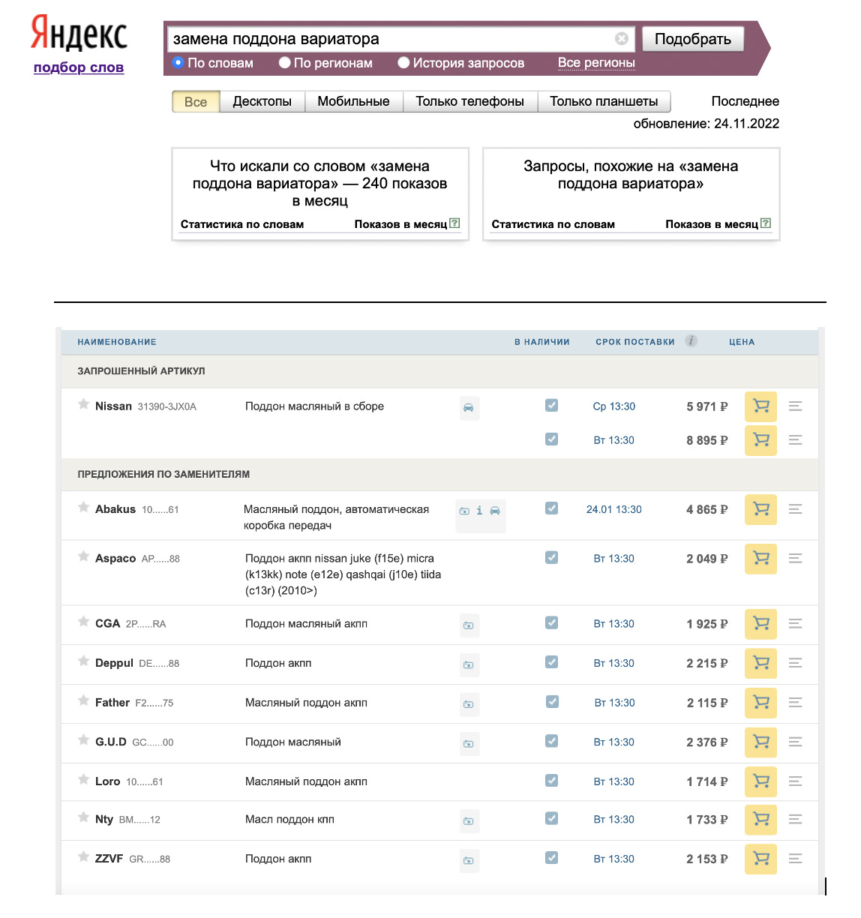Switch to 'Мобильные' tab
This screenshot has height=918, width=861.
[x=353, y=102]
